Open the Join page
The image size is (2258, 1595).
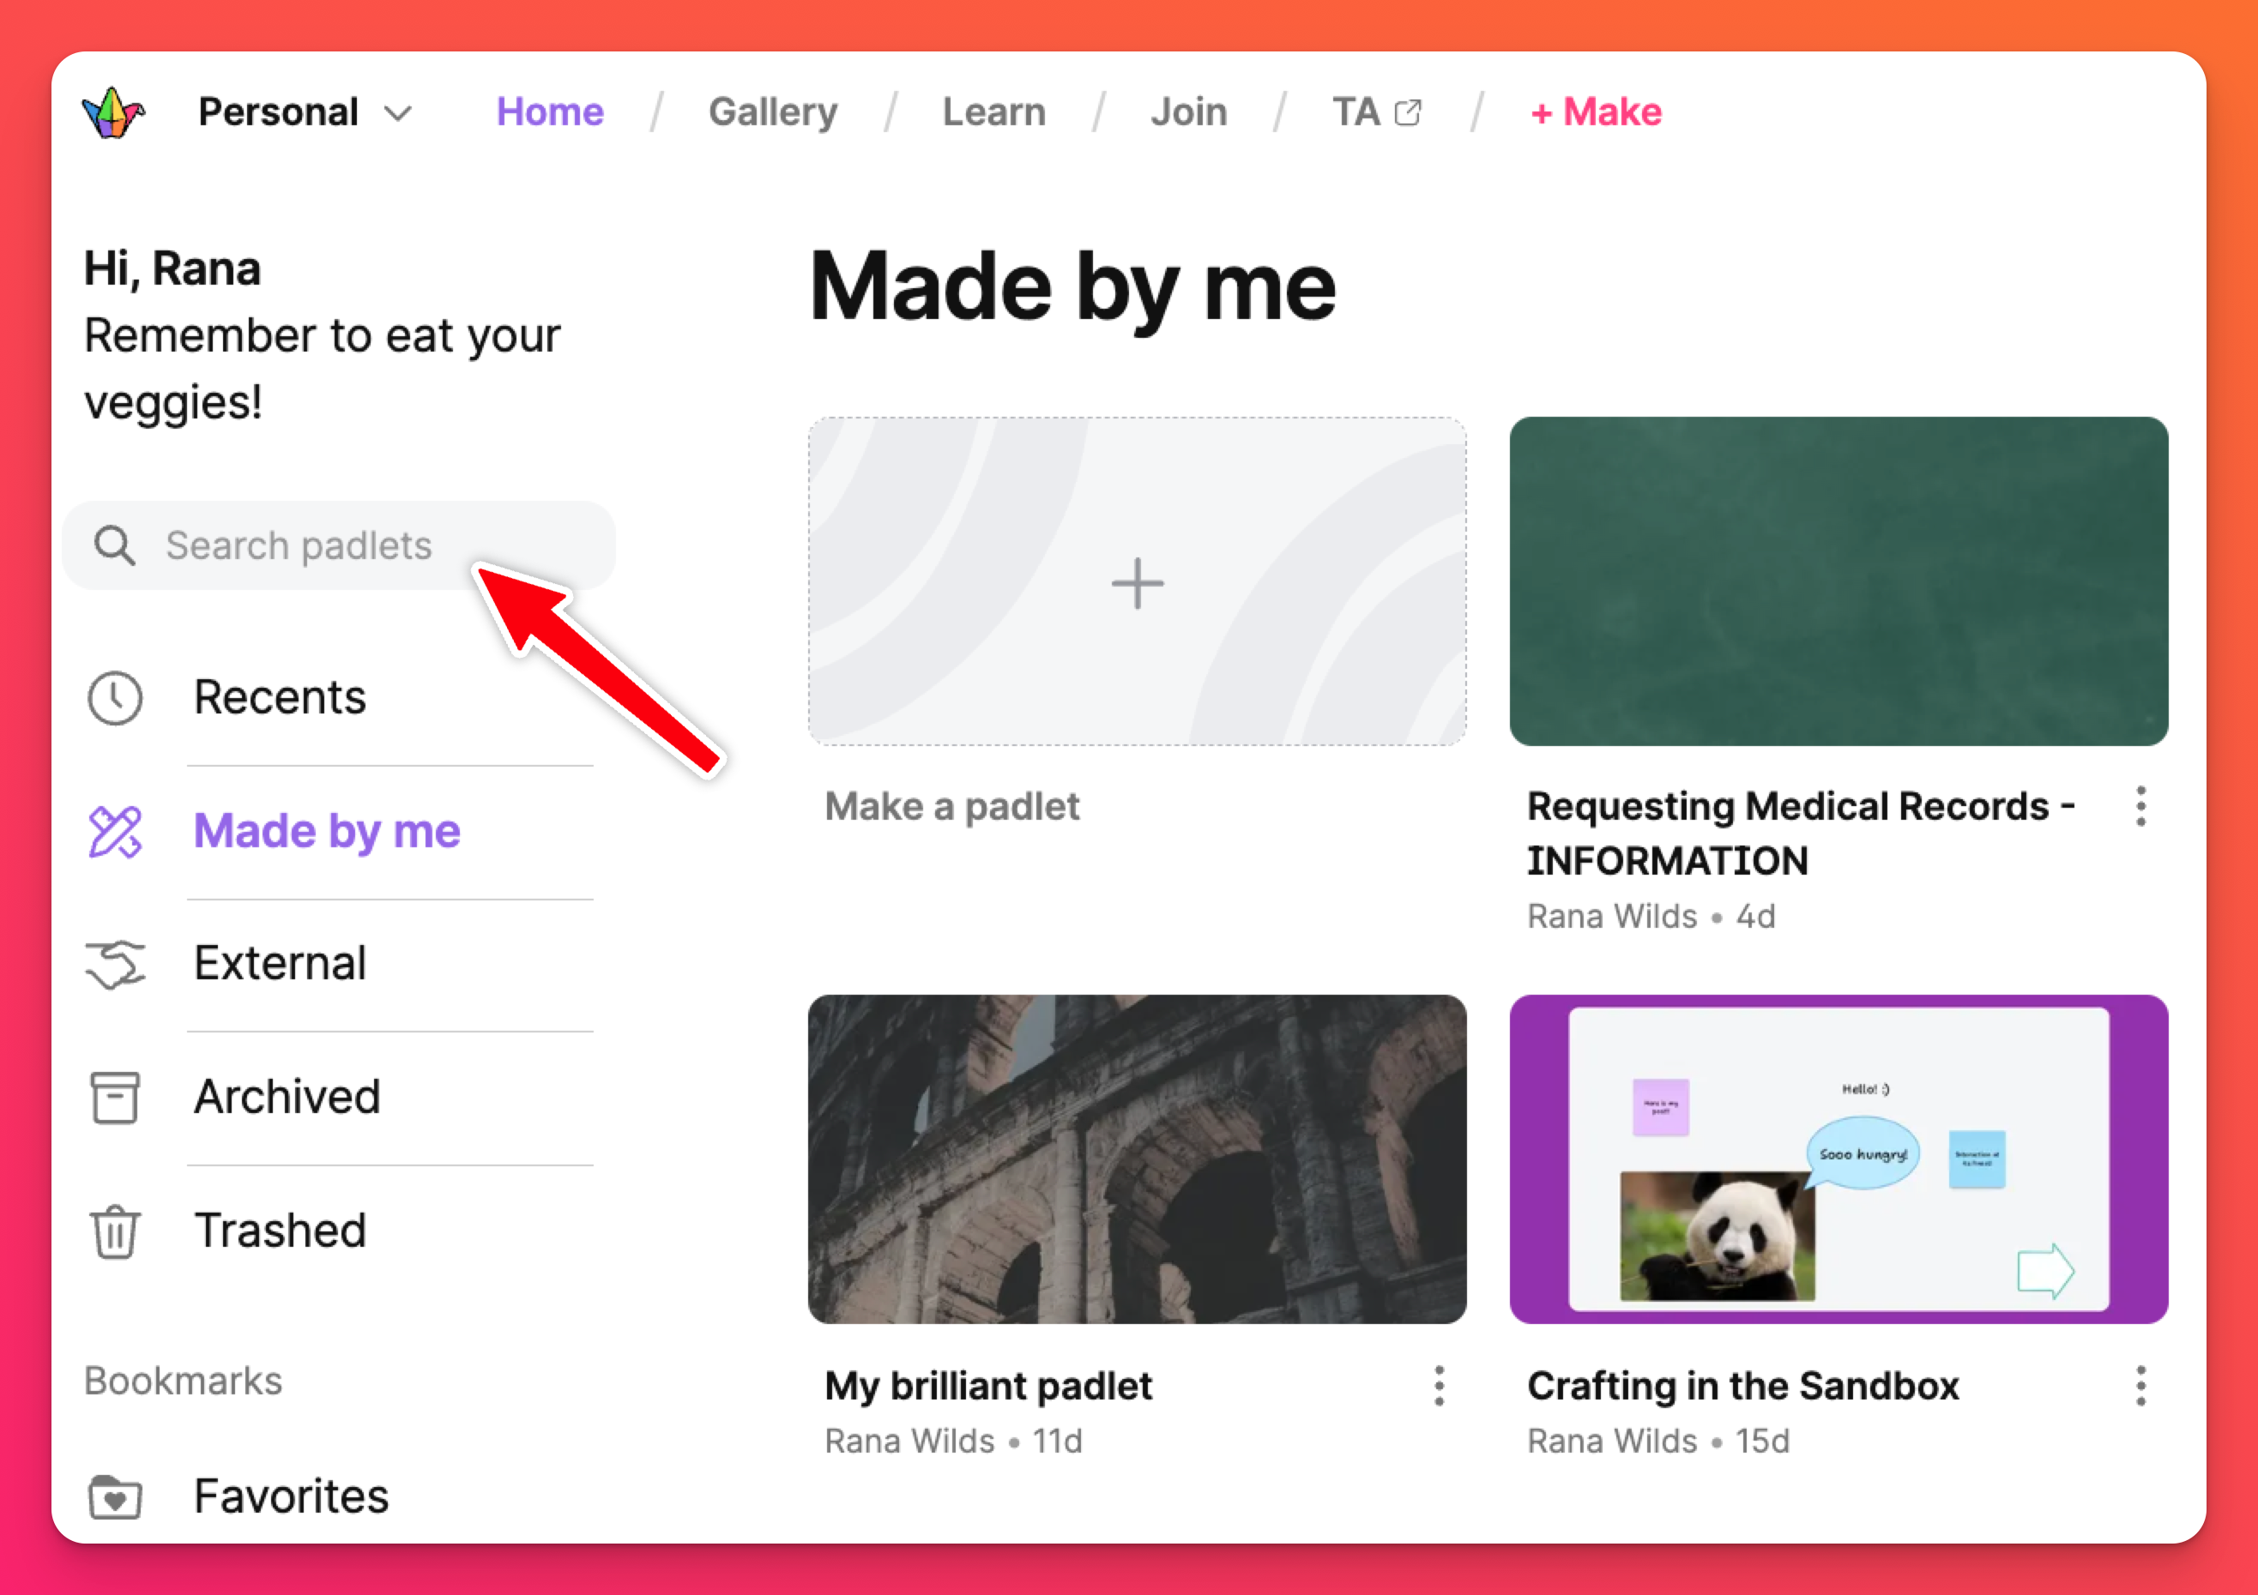[1188, 113]
